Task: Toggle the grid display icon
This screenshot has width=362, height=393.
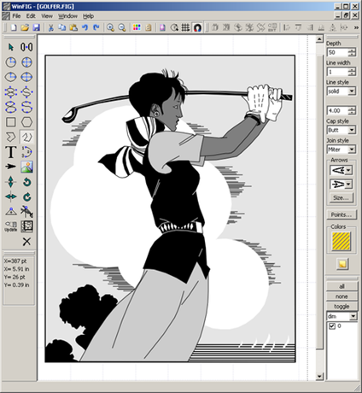Action: (185, 27)
